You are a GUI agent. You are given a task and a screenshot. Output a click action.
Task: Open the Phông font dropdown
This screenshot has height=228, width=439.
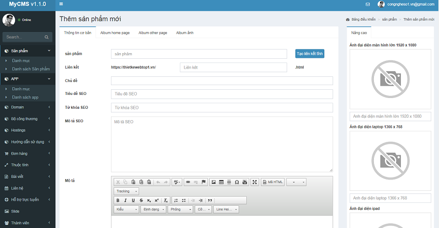pyautogui.click(x=180, y=209)
